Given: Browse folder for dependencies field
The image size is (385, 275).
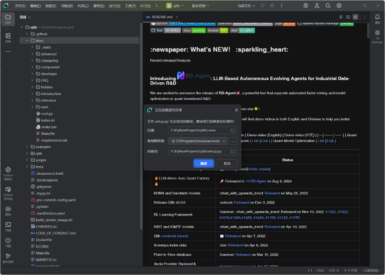Looking at the screenshot, I should point(233,152).
